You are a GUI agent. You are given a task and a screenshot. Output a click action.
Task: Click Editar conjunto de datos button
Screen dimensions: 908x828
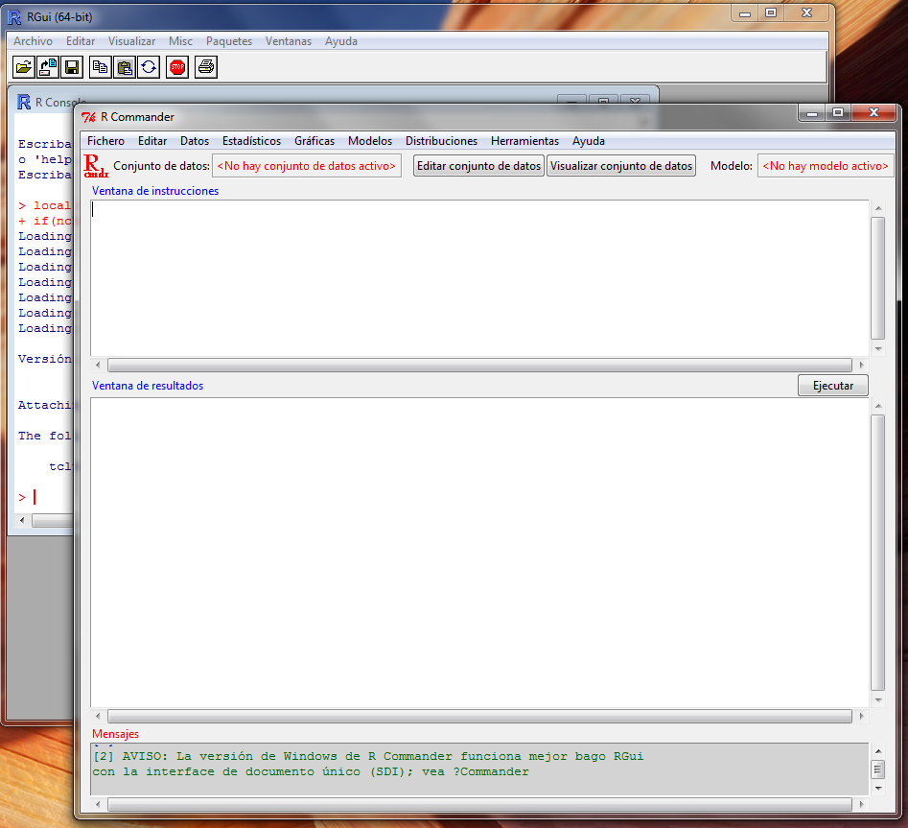click(x=478, y=166)
